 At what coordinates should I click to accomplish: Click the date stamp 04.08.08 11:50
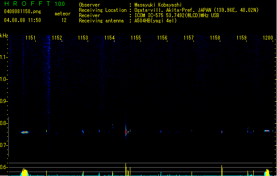tap(22, 20)
